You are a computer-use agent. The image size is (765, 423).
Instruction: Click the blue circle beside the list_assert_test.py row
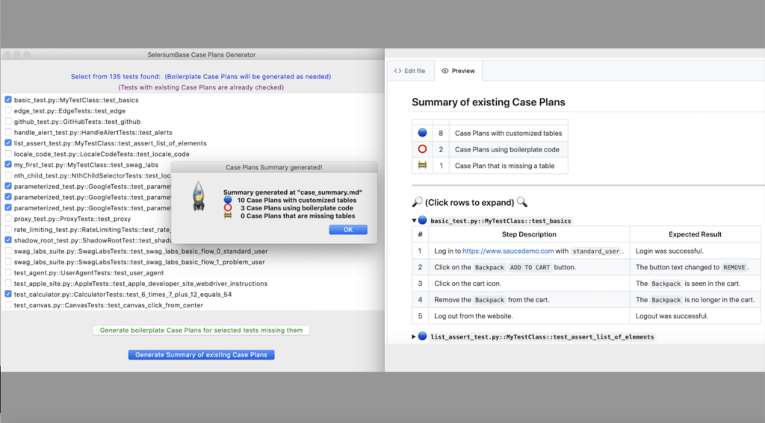click(423, 336)
